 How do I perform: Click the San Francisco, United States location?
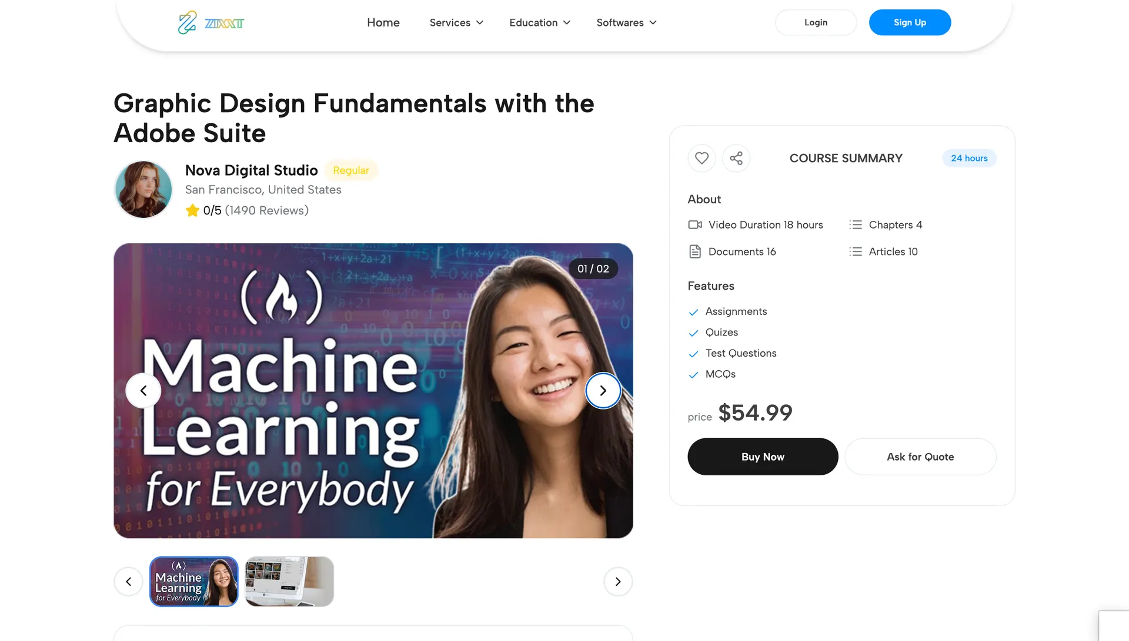click(x=263, y=190)
